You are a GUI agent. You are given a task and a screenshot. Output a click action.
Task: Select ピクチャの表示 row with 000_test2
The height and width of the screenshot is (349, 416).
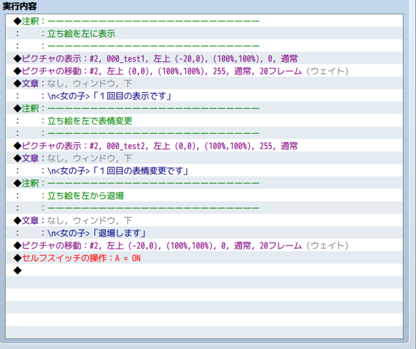click(204, 146)
